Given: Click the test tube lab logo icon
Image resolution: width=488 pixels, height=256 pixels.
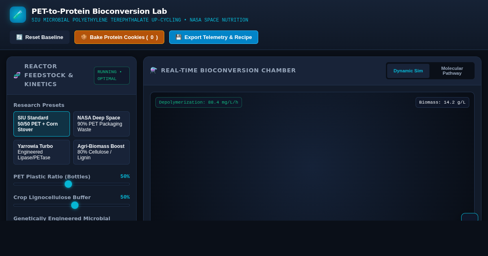Looking at the screenshot, I should coord(18,15).
